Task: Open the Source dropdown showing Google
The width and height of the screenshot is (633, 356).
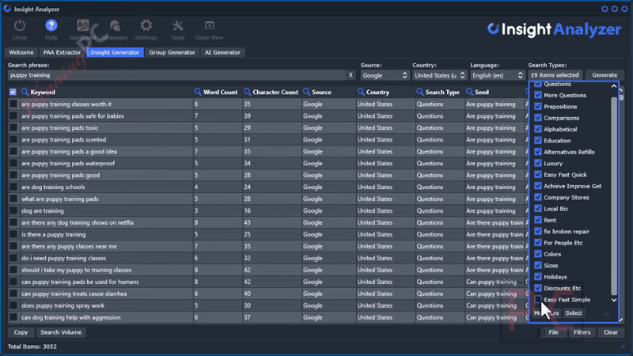Action: [385, 75]
